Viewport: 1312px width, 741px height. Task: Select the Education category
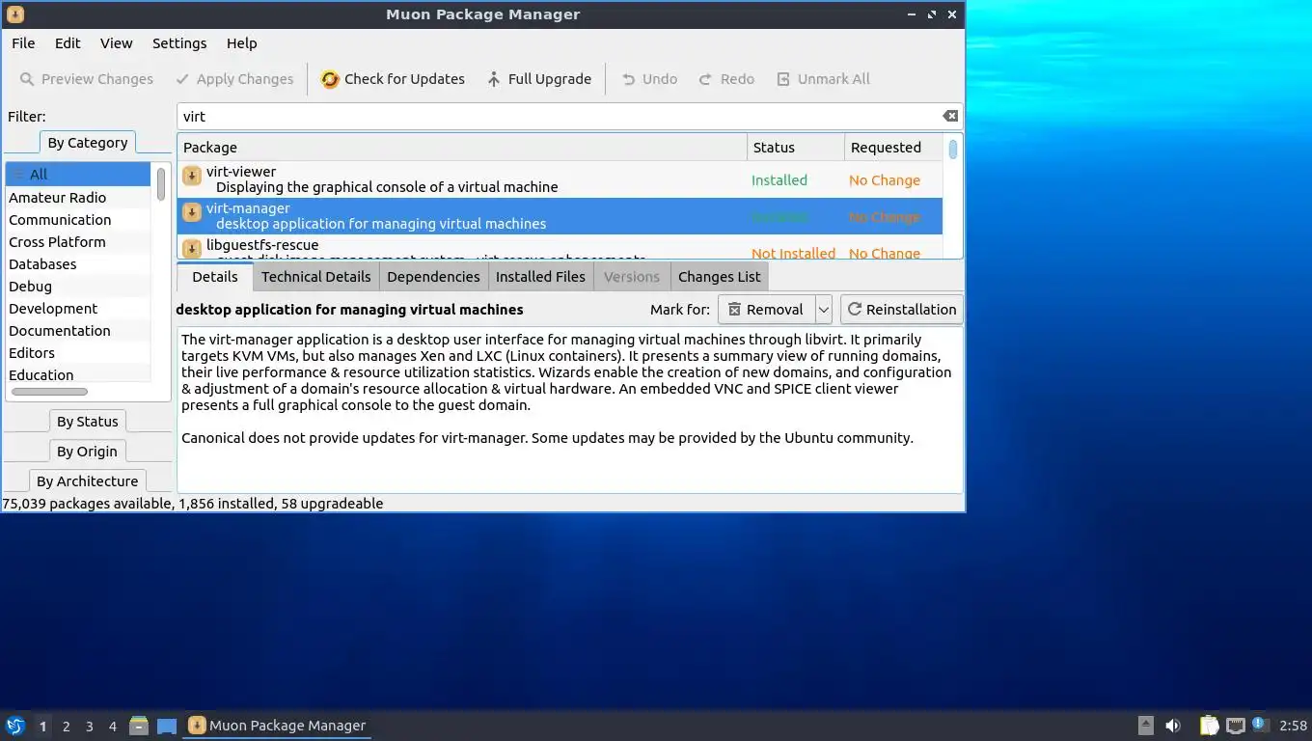(78, 374)
